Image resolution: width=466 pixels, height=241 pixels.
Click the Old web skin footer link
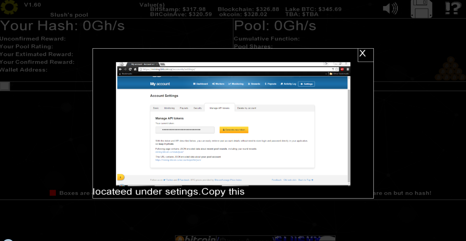click(290, 180)
